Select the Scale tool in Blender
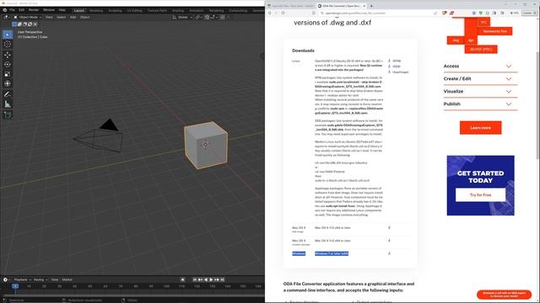This screenshot has width=540, height=303. 8,74
